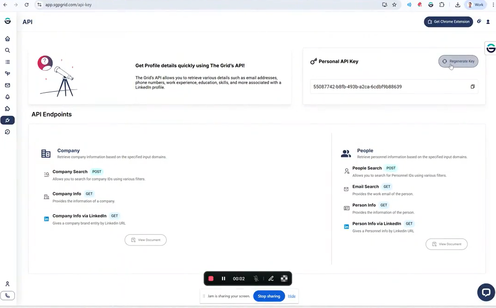496x308 pixels.
Task: Stop the Jam recording with the red square
Action: pos(211,279)
